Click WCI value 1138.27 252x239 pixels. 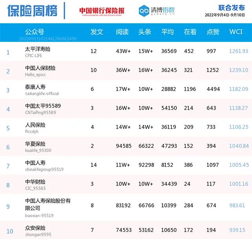point(238,108)
